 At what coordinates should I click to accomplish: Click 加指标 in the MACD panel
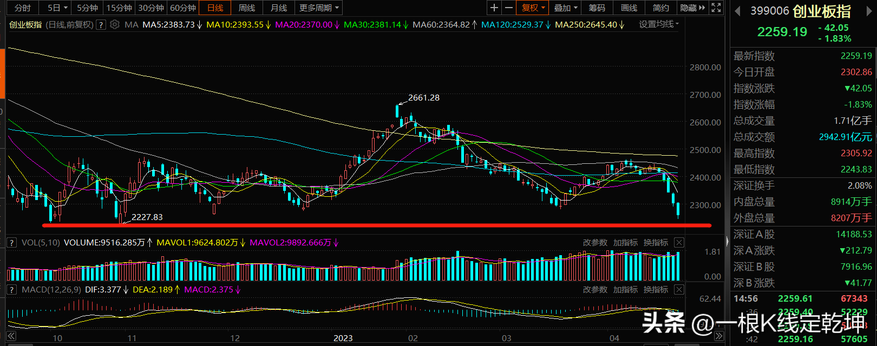click(625, 290)
